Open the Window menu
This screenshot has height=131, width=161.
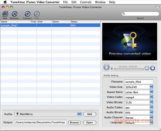100,2
